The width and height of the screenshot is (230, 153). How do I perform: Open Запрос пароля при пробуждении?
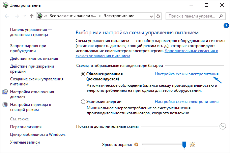(x=28, y=48)
